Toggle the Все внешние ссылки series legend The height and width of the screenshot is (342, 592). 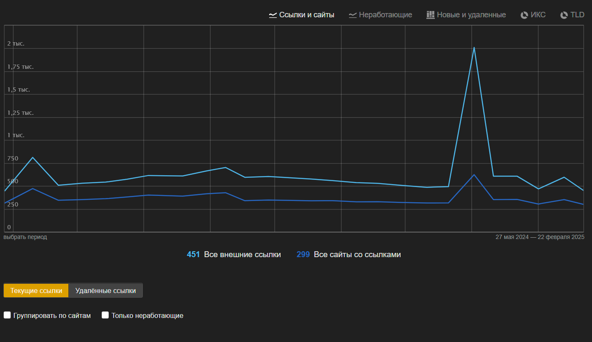click(x=242, y=255)
